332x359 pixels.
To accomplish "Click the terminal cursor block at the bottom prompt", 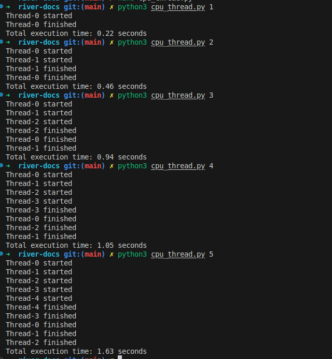I will point(120,357).
